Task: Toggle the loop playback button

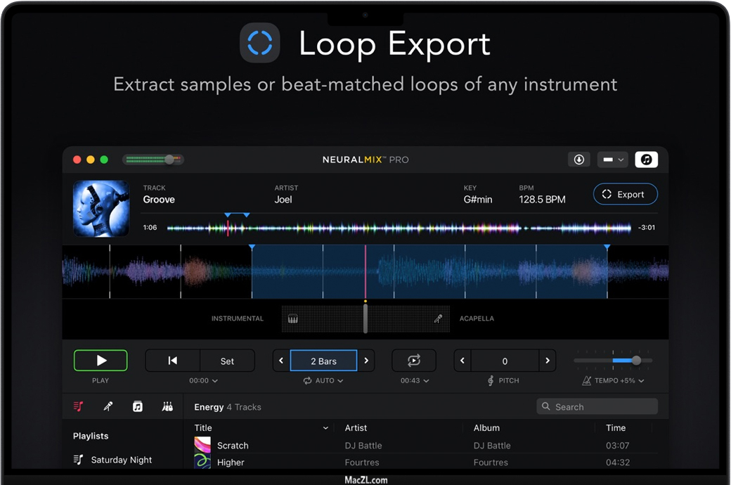Action: tap(413, 361)
